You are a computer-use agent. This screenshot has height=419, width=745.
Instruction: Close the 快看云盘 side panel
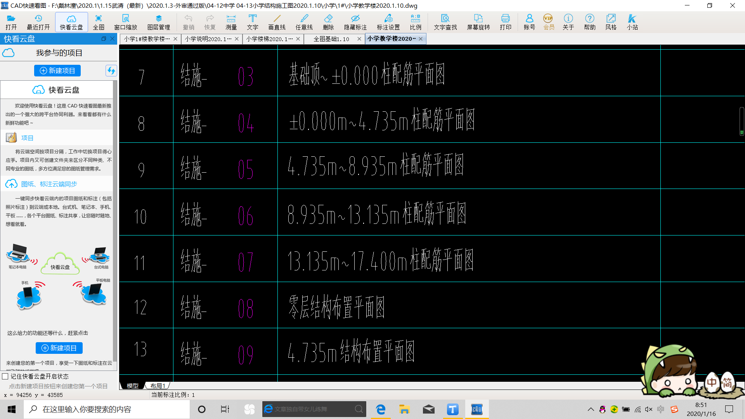coord(112,39)
